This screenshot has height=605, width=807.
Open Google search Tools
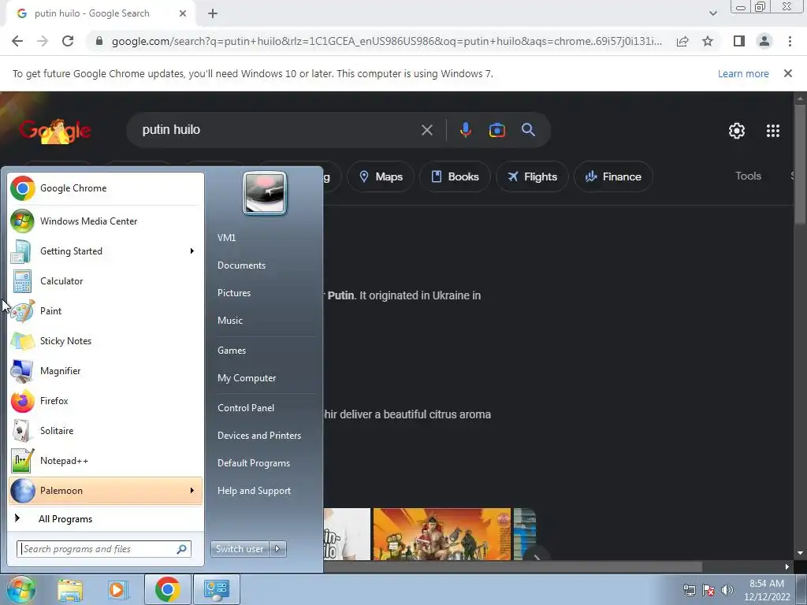pyautogui.click(x=748, y=176)
